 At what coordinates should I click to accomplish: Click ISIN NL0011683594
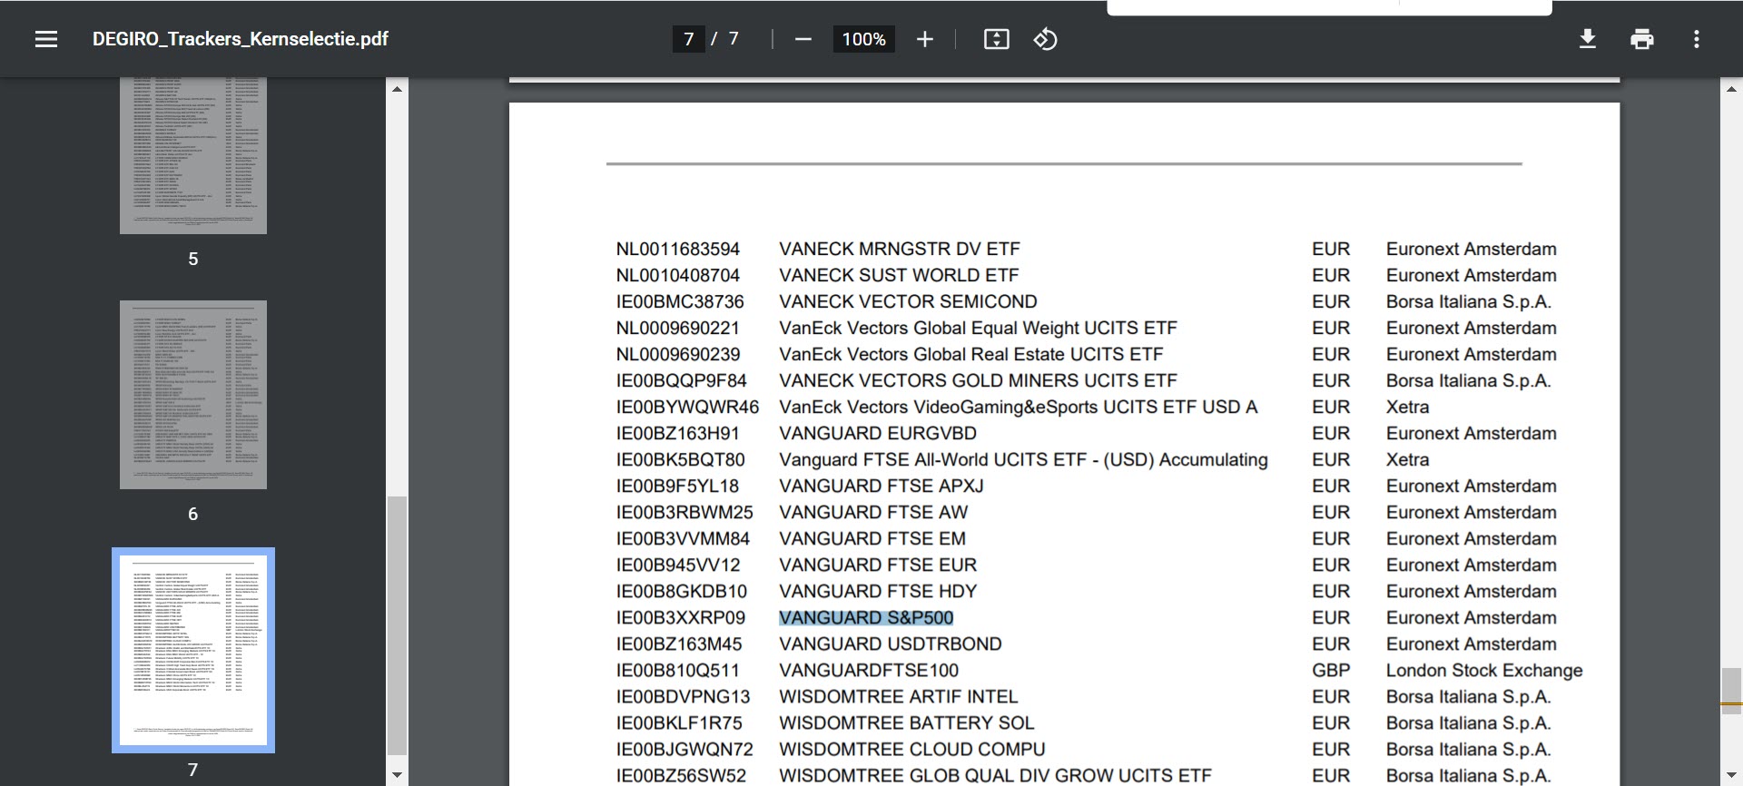tap(678, 250)
